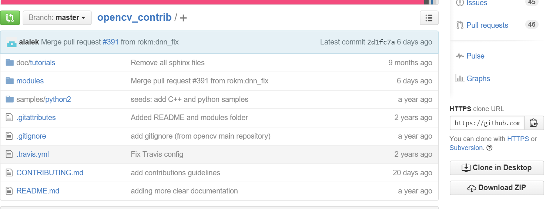The height and width of the screenshot is (209, 553).
Task: Open the .gitattributes file
Action: click(x=36, y=117)
